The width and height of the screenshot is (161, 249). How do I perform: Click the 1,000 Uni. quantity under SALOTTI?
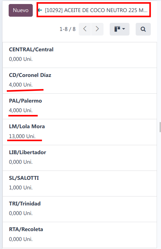click(21, 188)
